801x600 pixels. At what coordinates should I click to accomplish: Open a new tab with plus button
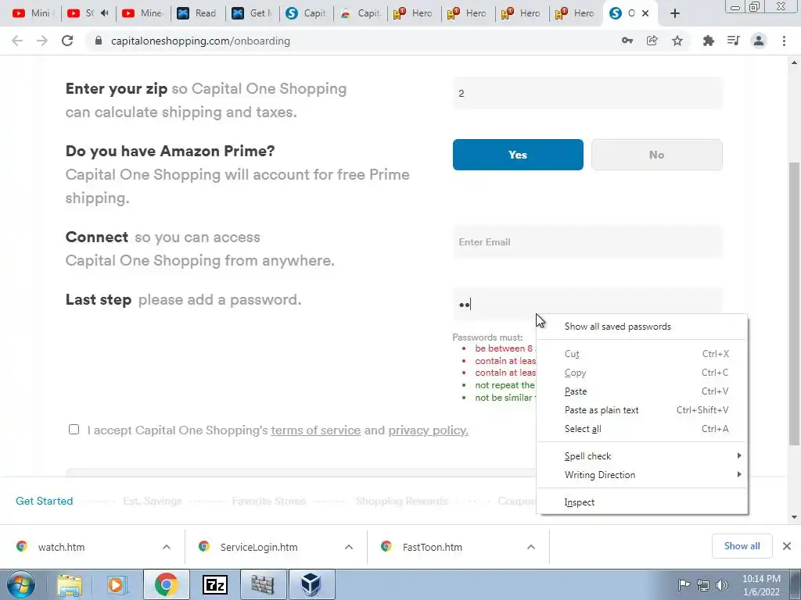(x=675, y=13)
